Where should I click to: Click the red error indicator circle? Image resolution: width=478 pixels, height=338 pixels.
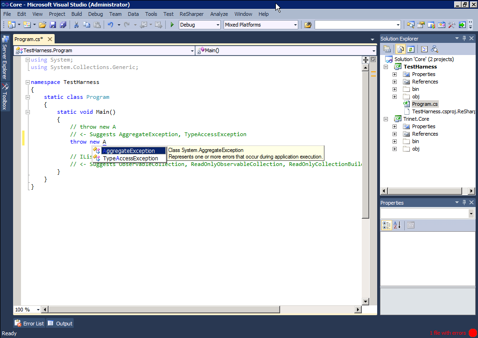473,333
